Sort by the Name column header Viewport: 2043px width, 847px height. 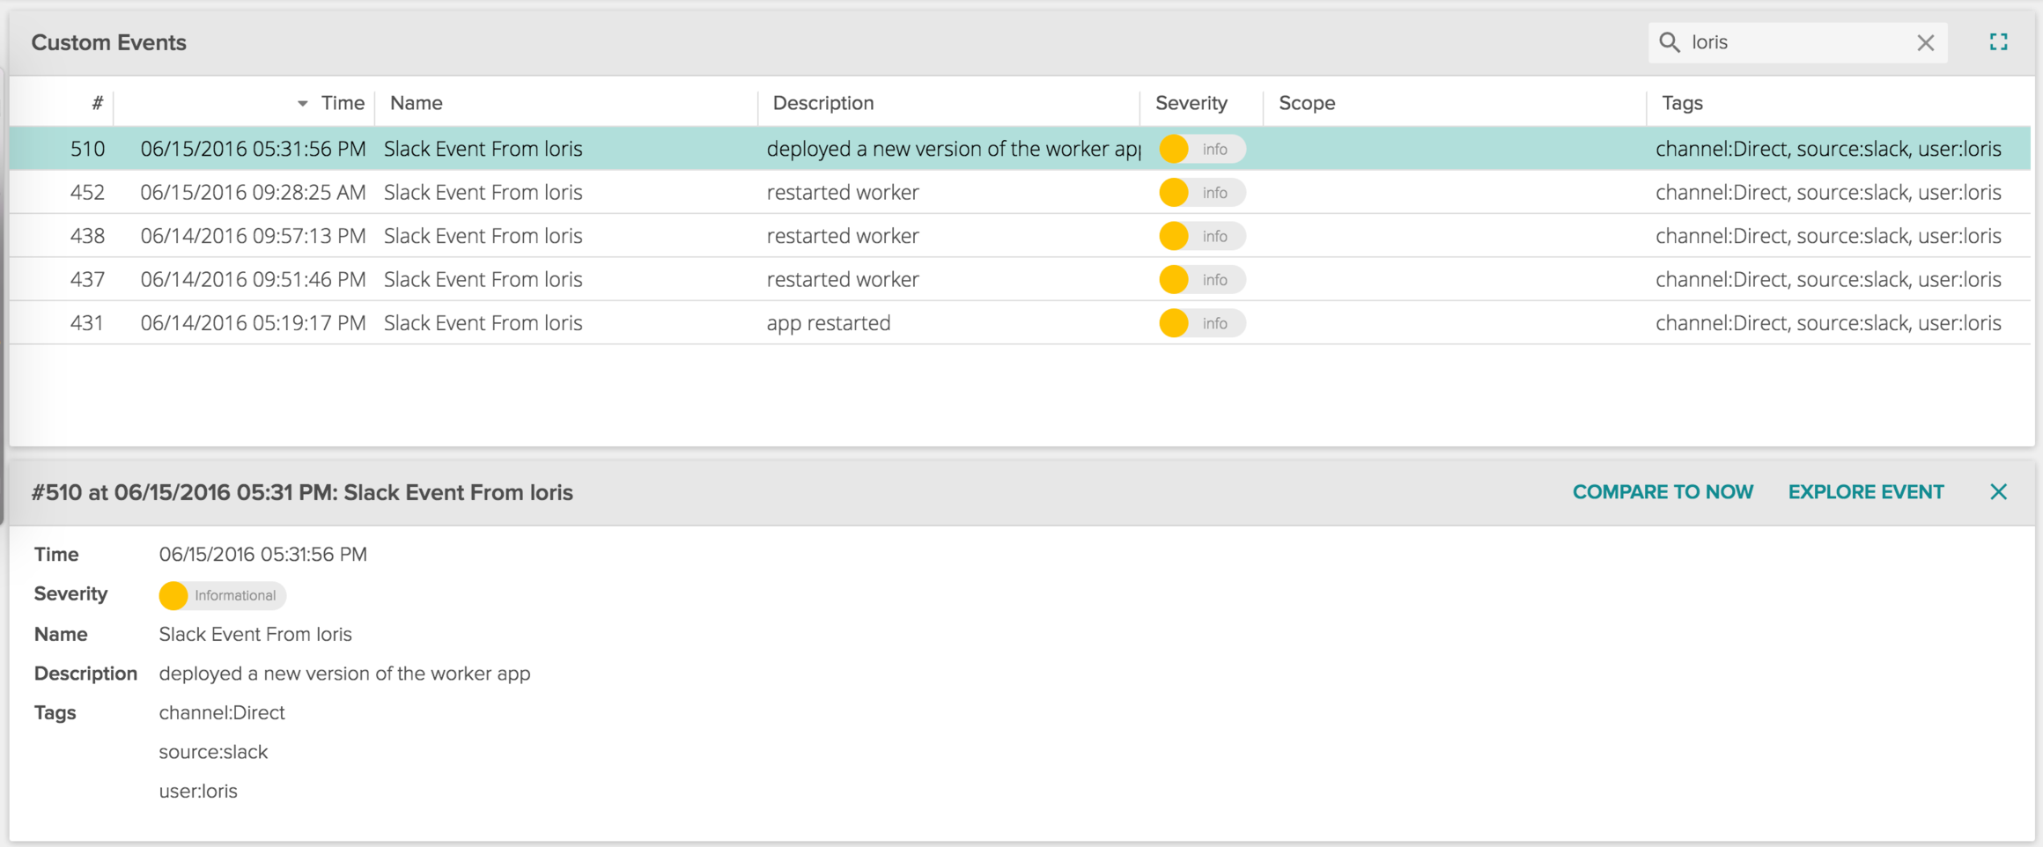416,103
